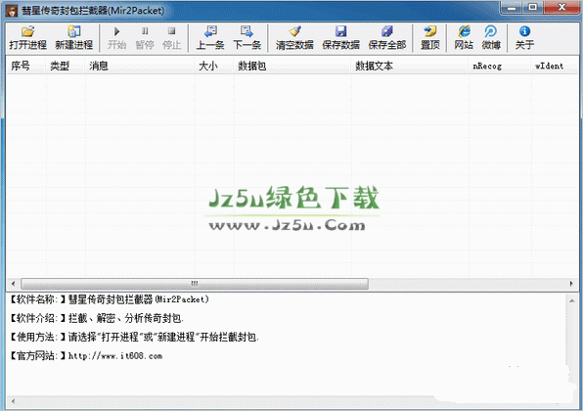Click the packet list scroll left arrow

(13, 284)
